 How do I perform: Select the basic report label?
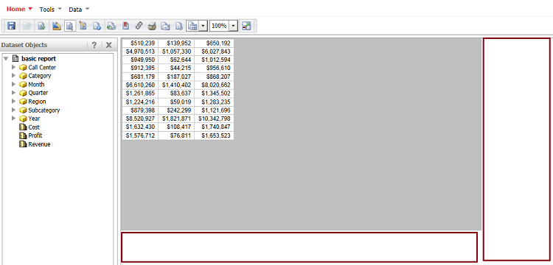(39, 59)
